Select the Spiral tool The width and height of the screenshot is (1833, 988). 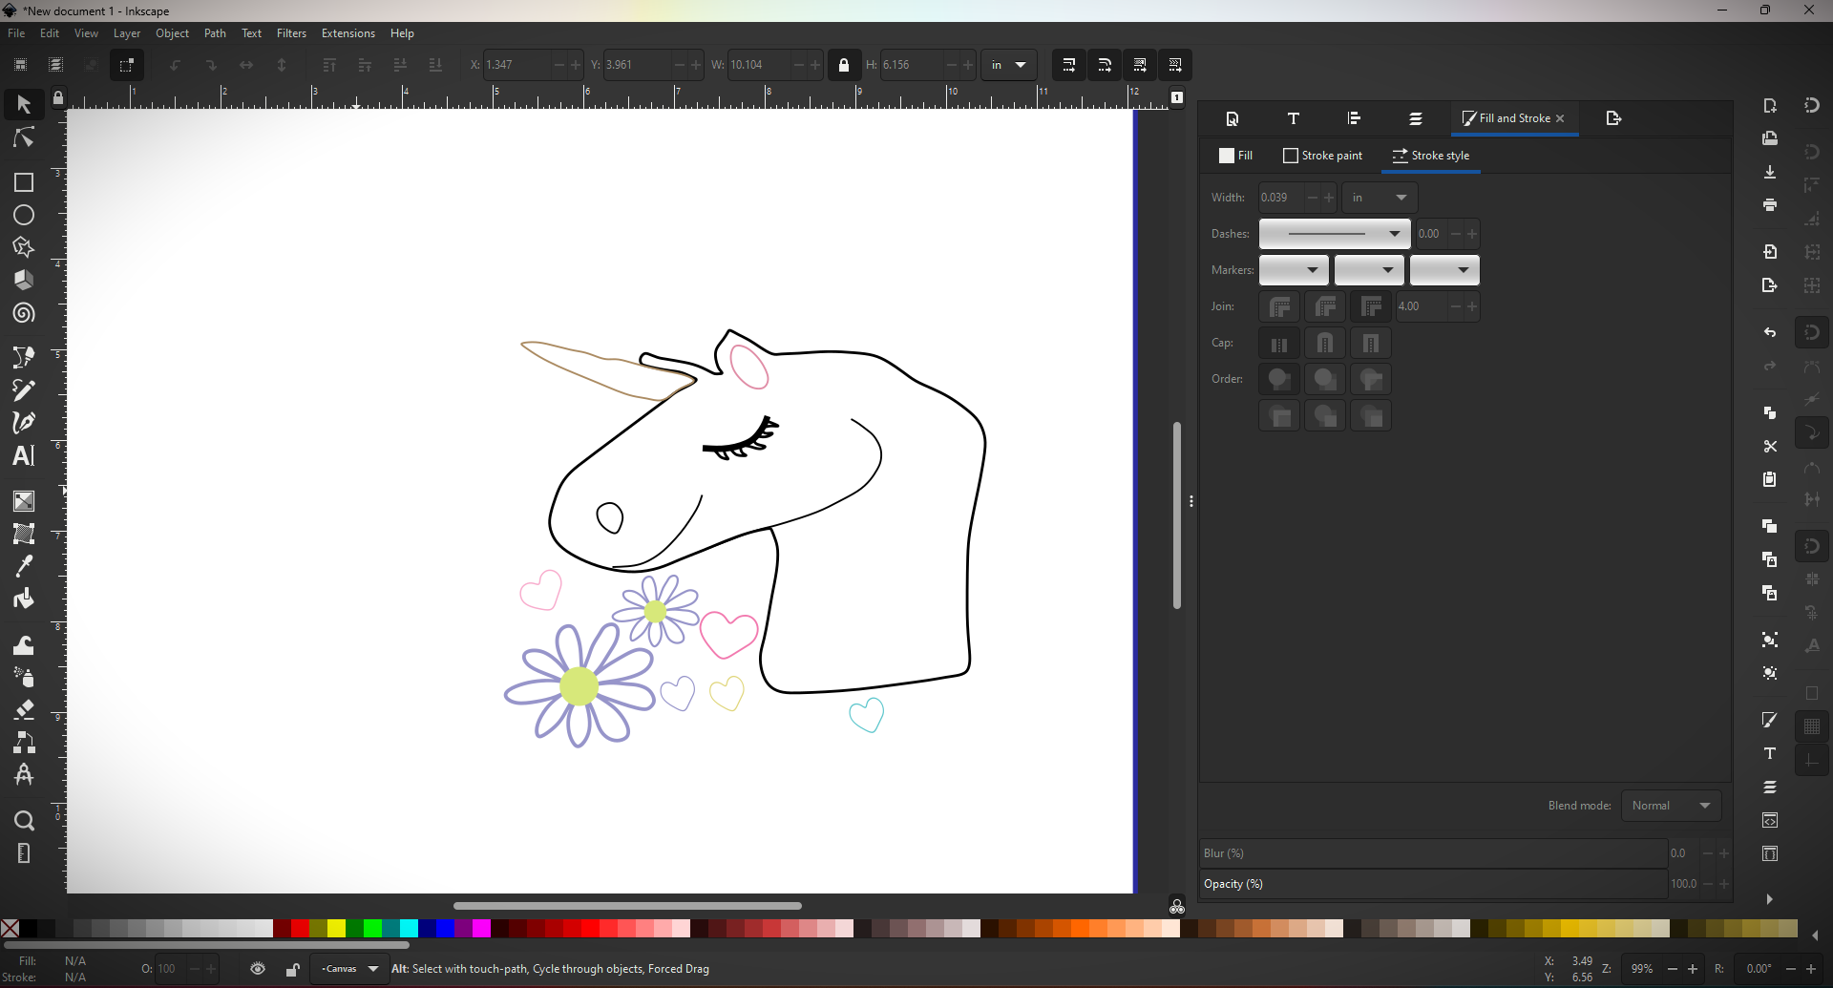pos(24,314)
